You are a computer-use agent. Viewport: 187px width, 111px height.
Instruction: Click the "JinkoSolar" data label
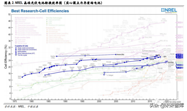171,62
